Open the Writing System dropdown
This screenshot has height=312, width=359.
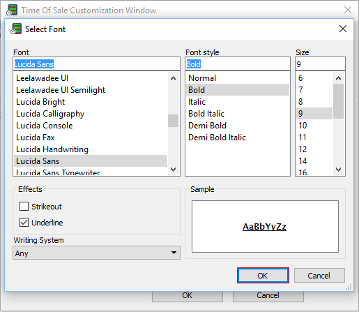(96, 253)
